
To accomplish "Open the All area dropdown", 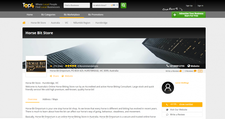I will click(115, 5).
